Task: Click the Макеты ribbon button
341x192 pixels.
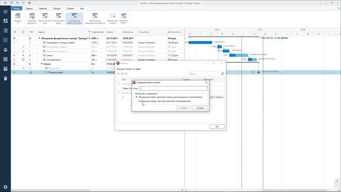Action: [18, 18]
